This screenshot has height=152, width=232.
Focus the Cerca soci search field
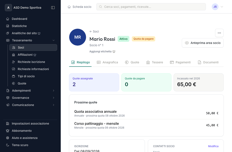pyautogui.click(x=151, y=7)
